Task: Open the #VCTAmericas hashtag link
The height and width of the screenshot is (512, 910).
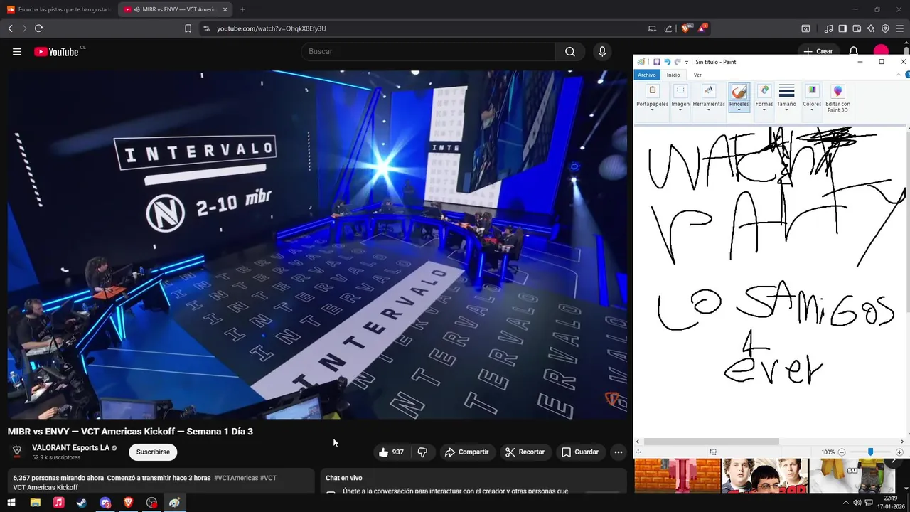Action: [236, 478]
